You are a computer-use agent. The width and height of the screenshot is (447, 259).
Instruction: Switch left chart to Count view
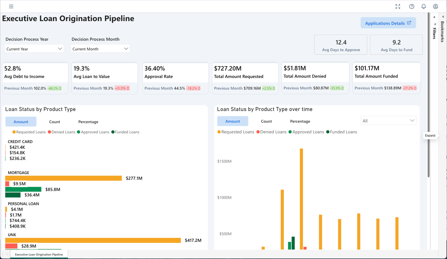54,122
